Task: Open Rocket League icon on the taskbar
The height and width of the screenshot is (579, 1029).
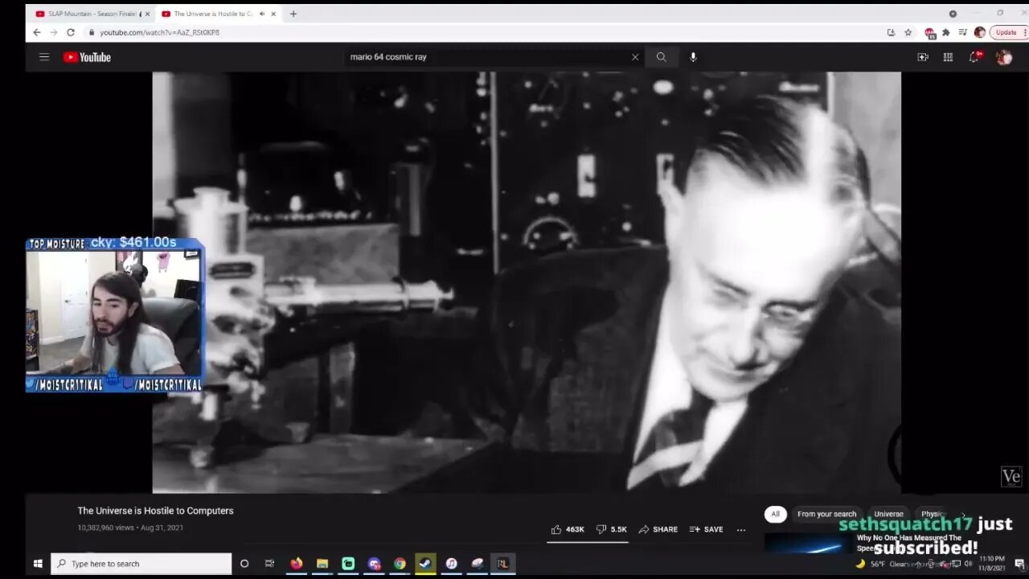Action: click(x=502, y=564)
